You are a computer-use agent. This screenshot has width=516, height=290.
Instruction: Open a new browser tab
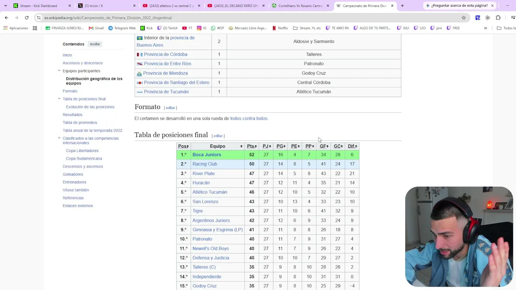[402, 6]
